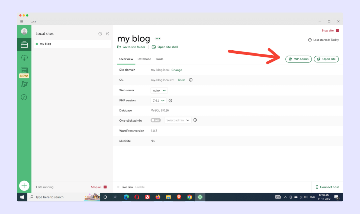Click the ENG language indicator
360x214 pixels.
(x=312, y=197)
